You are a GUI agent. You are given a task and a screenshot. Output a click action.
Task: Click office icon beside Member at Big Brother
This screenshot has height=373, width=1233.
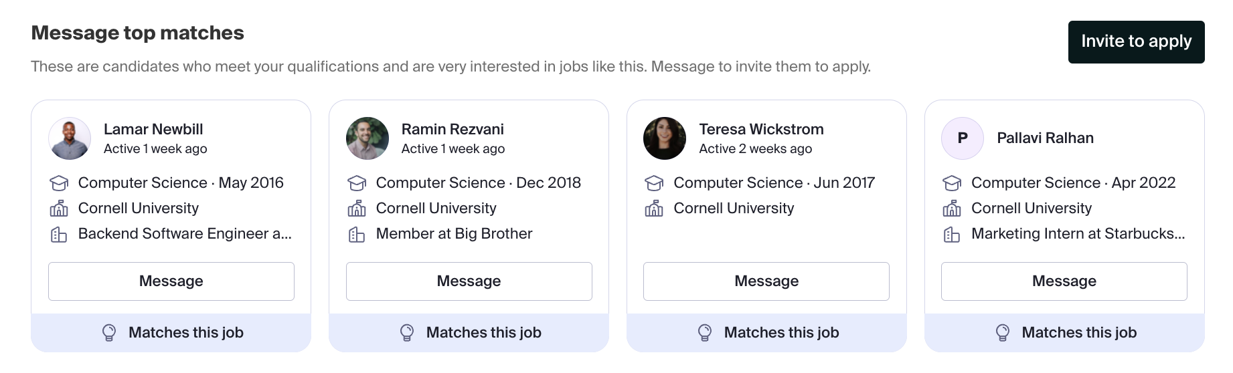click(x=357, y=235)
